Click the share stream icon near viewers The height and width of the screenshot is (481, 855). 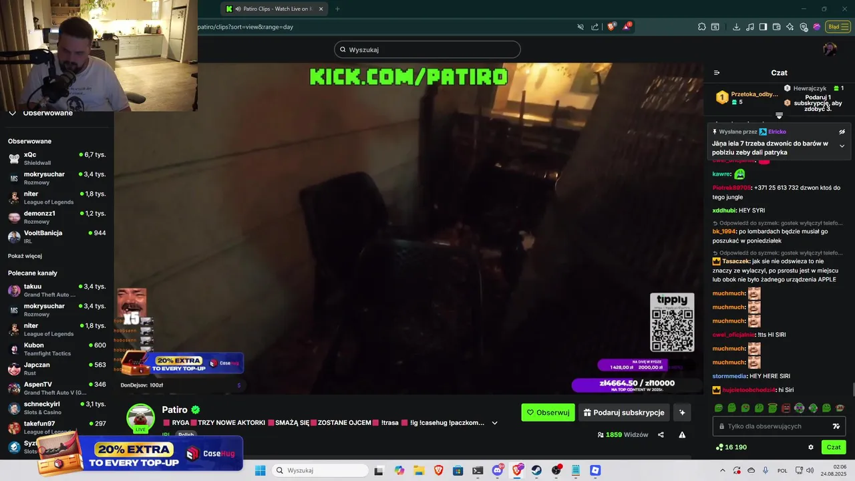[661, 435]
